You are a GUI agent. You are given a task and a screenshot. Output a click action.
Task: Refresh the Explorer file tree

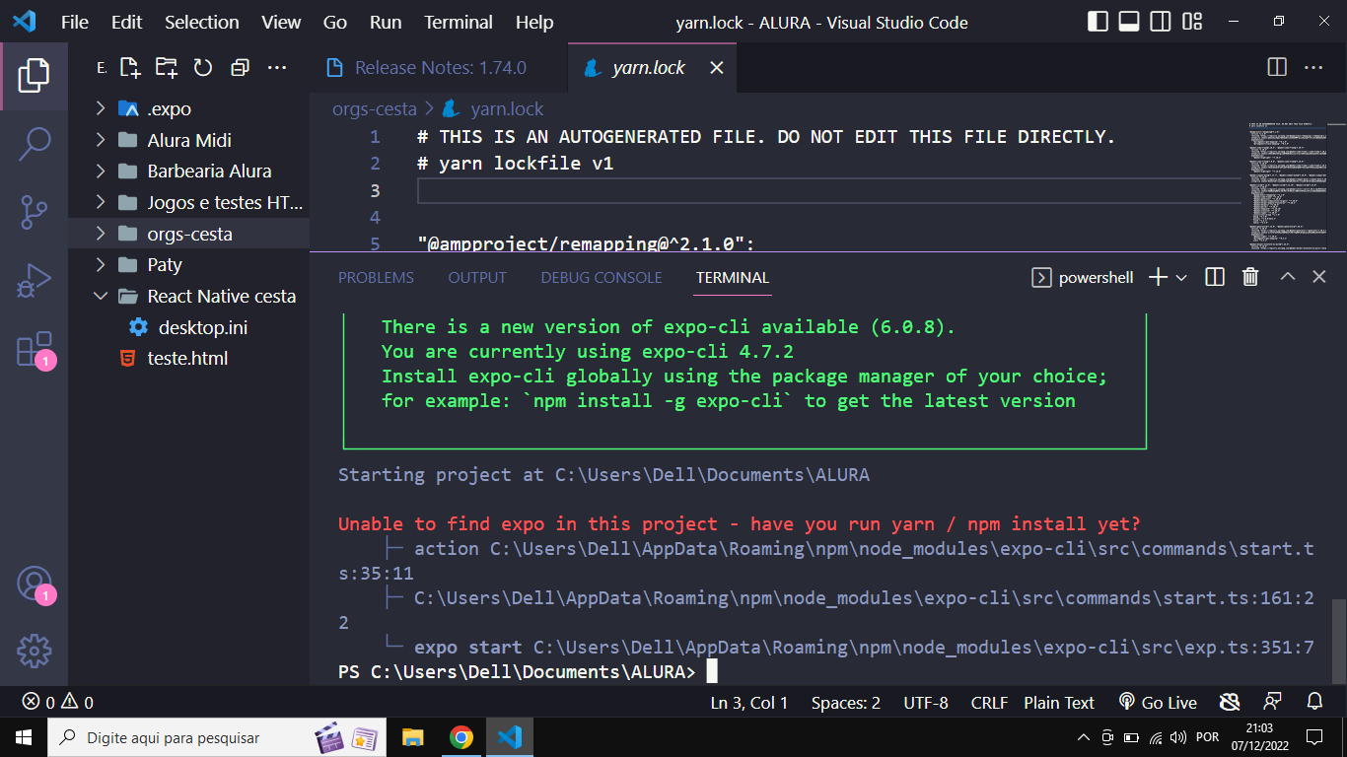pos(203,68)
